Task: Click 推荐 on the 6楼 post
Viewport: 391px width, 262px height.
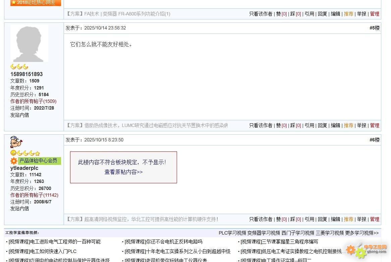Action: click(x=348, y=219)
